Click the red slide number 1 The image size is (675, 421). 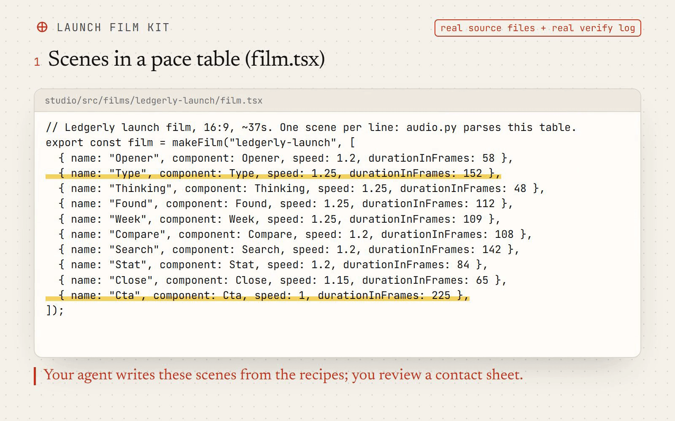[37, 62]
